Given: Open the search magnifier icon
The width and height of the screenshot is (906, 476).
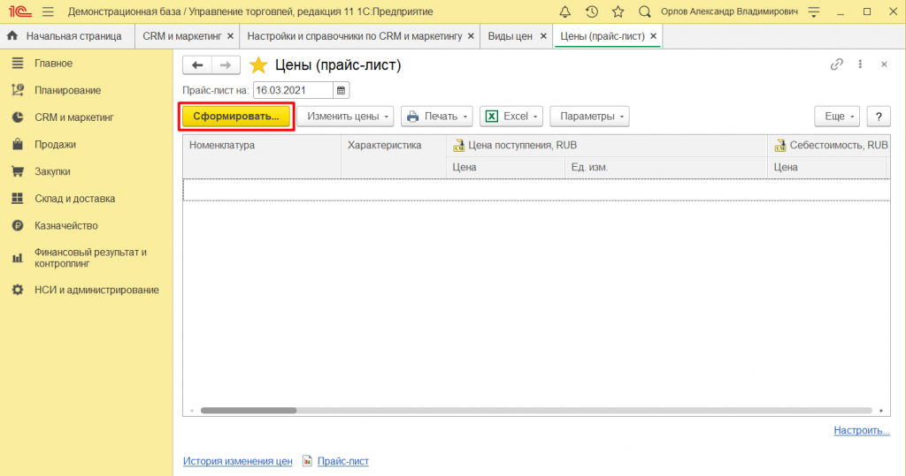Looking at the screenshot, I should click(x=644, y=11).
